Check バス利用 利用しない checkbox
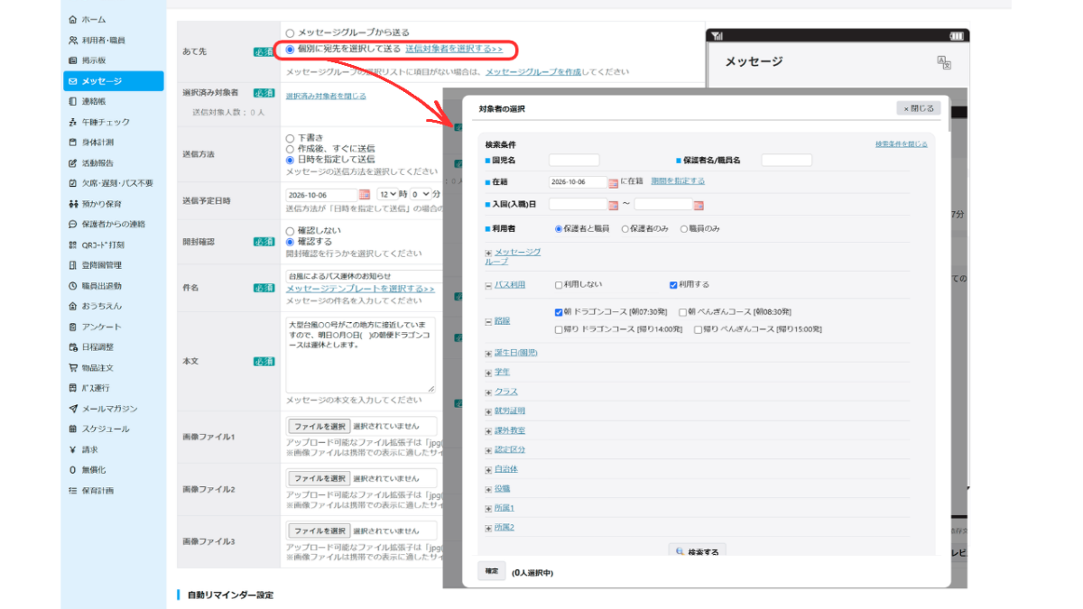This screenshot has height=609, width=1083. [560, 284]
